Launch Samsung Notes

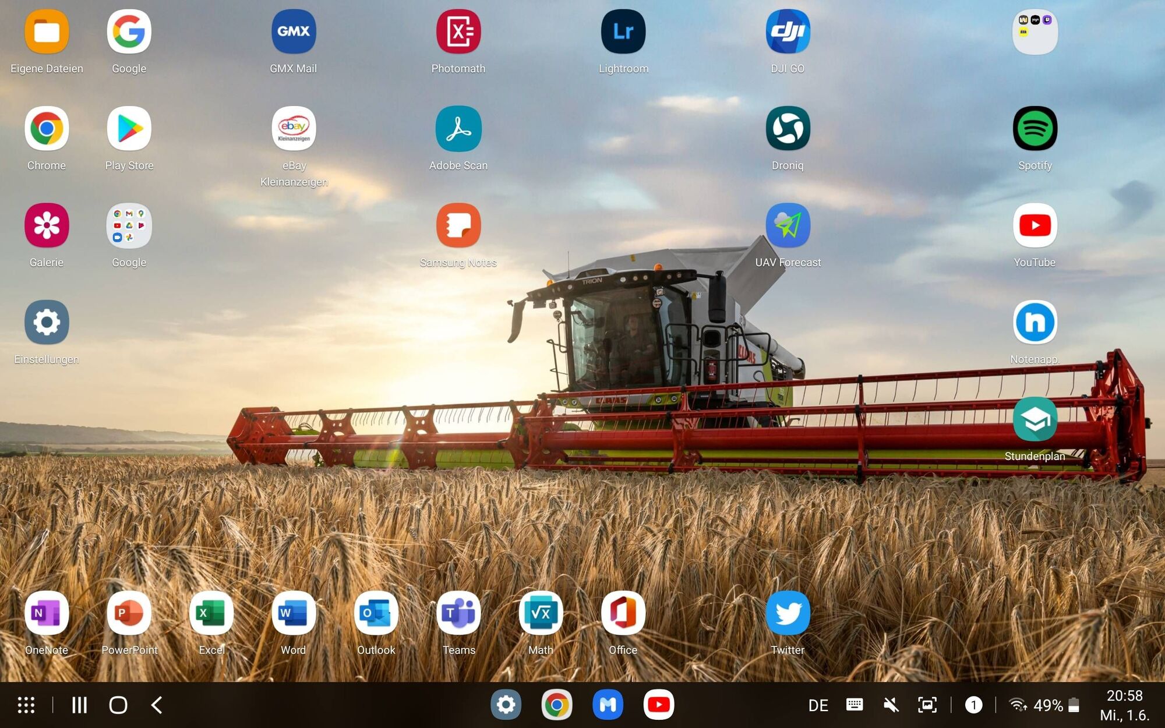tap(458, 225)
